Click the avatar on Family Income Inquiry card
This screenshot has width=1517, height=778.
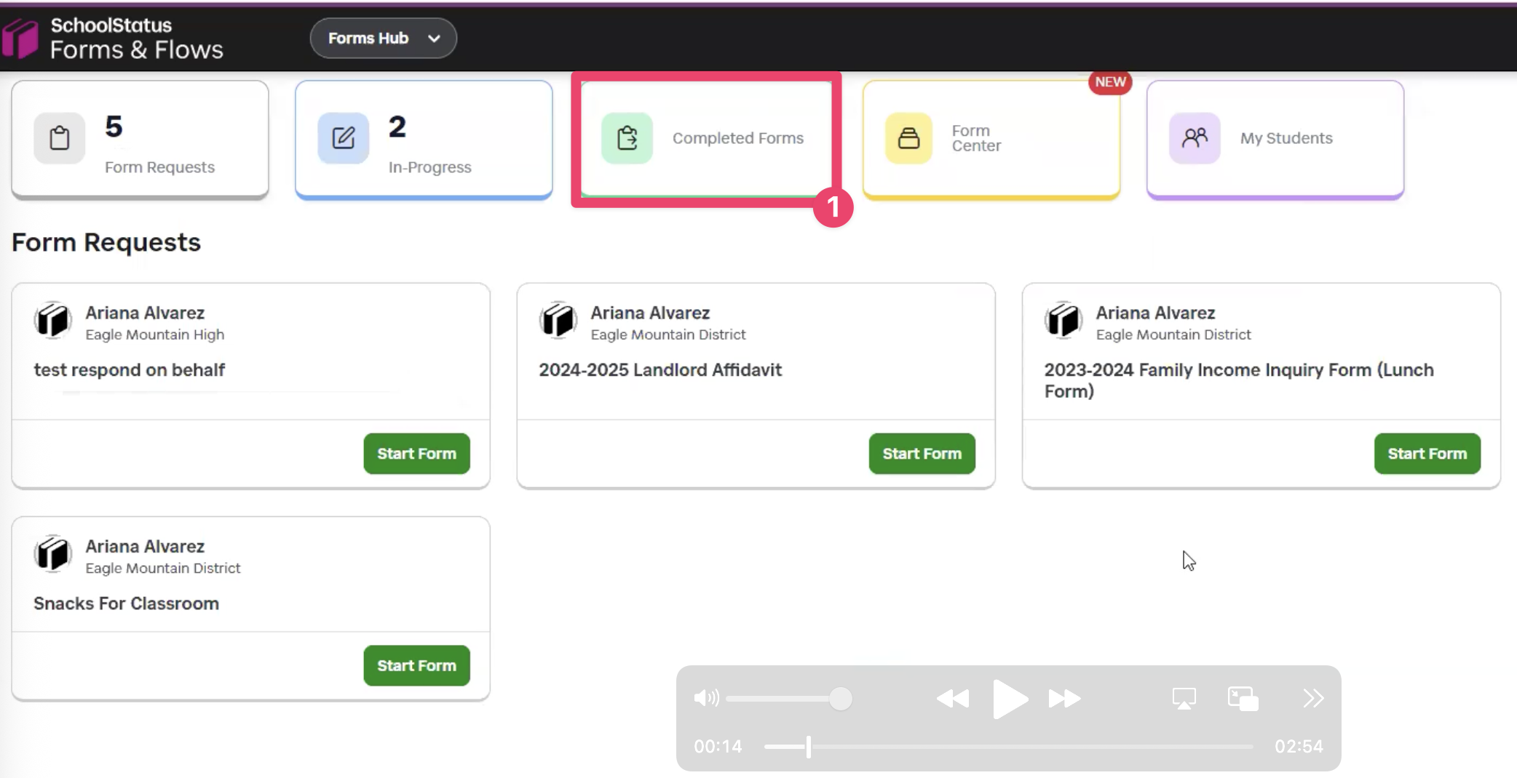[x=1064, y=321]
